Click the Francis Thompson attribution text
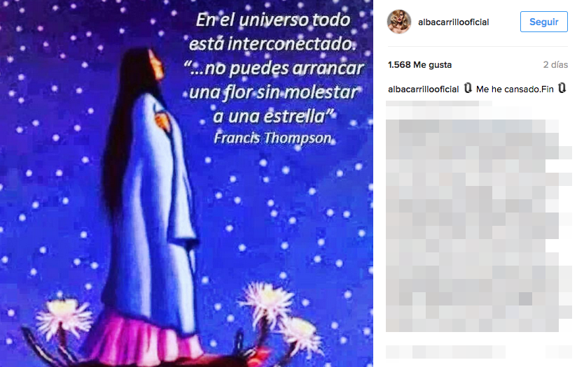 click(x=272, y=138)
